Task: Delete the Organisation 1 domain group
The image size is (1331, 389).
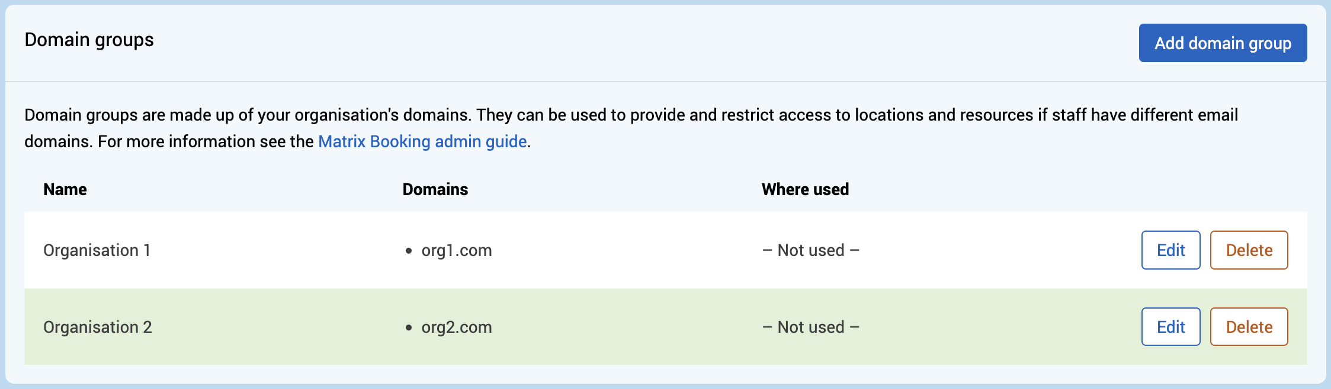Action: [1249, 250]
